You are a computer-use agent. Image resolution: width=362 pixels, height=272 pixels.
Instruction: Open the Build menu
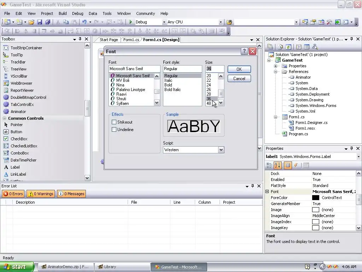tap(63, 13)
